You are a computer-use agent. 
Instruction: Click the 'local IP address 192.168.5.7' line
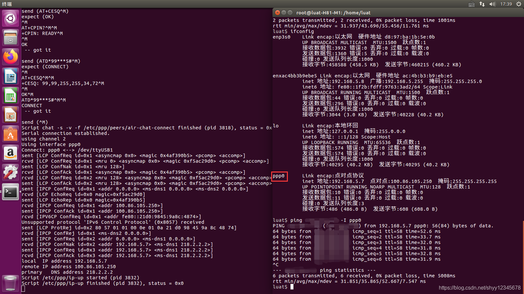64,261
